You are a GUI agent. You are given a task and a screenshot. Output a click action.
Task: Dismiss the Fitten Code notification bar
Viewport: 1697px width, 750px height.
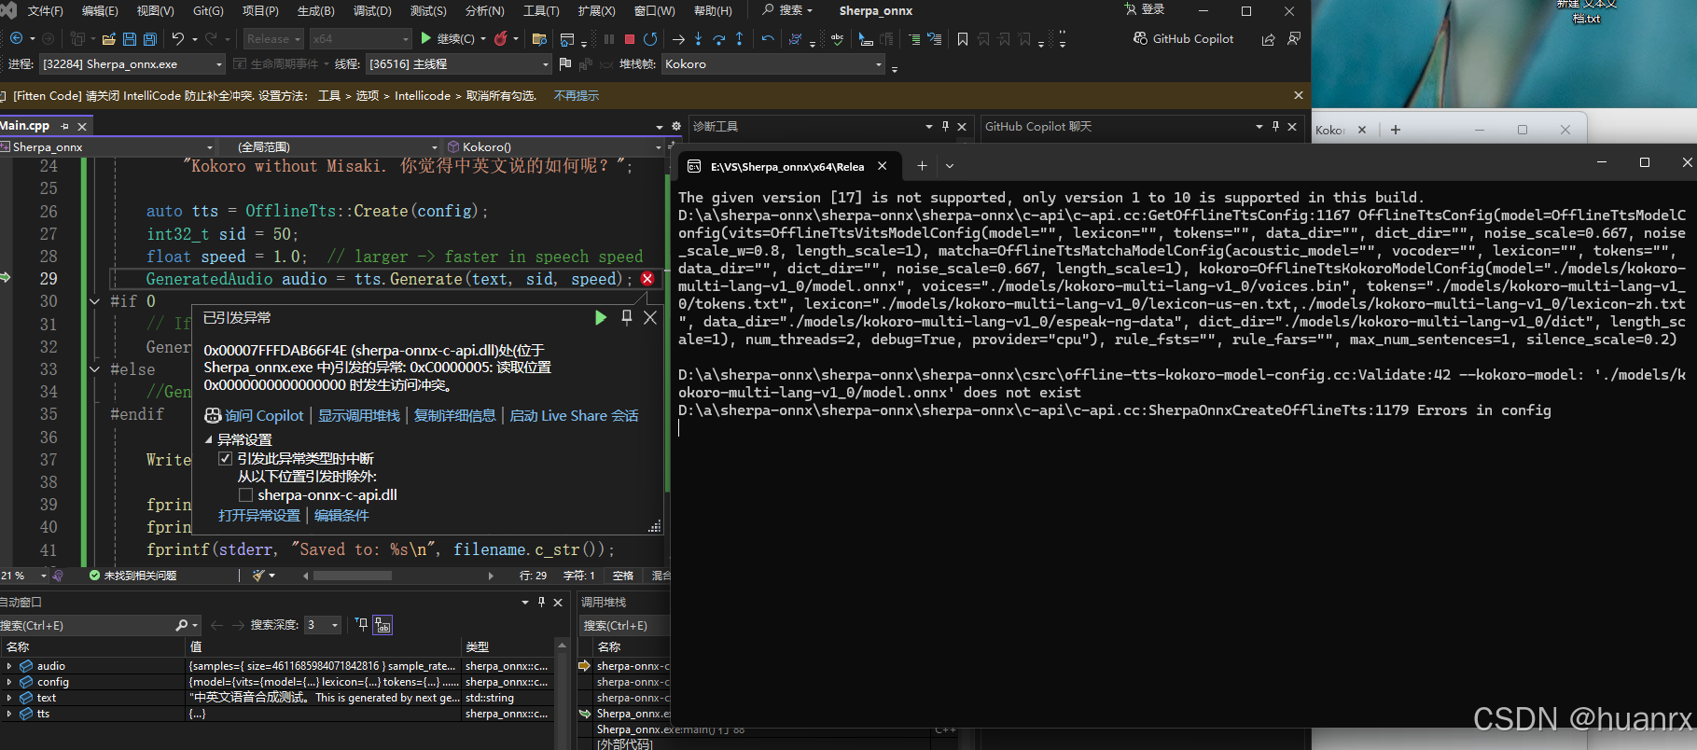(x=1298, y=95)
